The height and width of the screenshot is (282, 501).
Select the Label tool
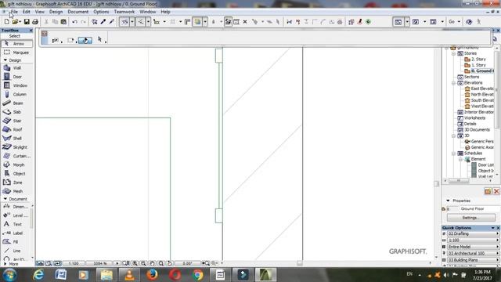tap(16, 233)
